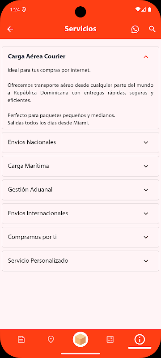Tap the Servicios page title

tap(80, 29)
